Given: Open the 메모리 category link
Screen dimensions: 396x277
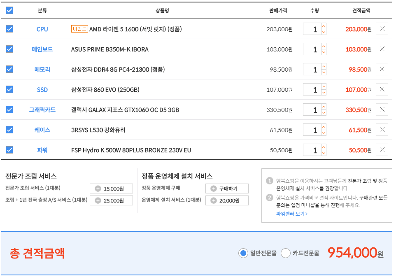Looking at the screenshot, I should [42, 70].
